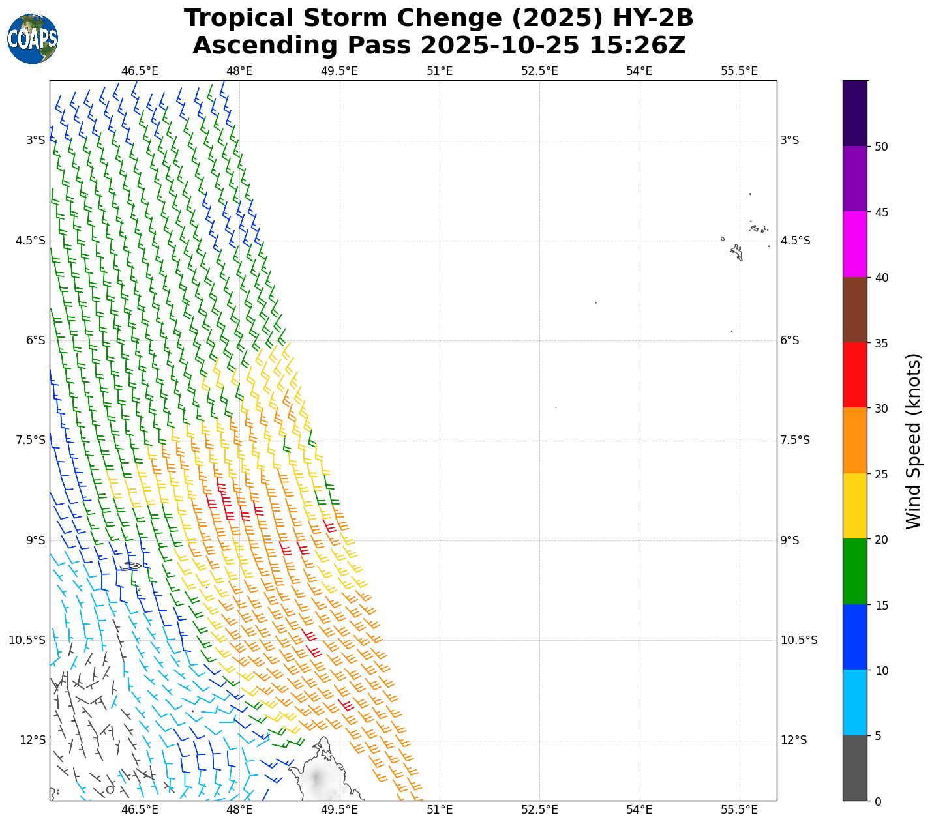Select the cyan 5-10 knot colorbar band
Viewport: 932px width, 824px height.
(854, 703)
